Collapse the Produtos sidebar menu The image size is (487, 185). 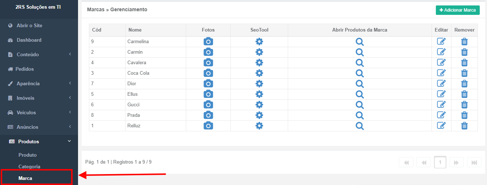click(39, 141)
